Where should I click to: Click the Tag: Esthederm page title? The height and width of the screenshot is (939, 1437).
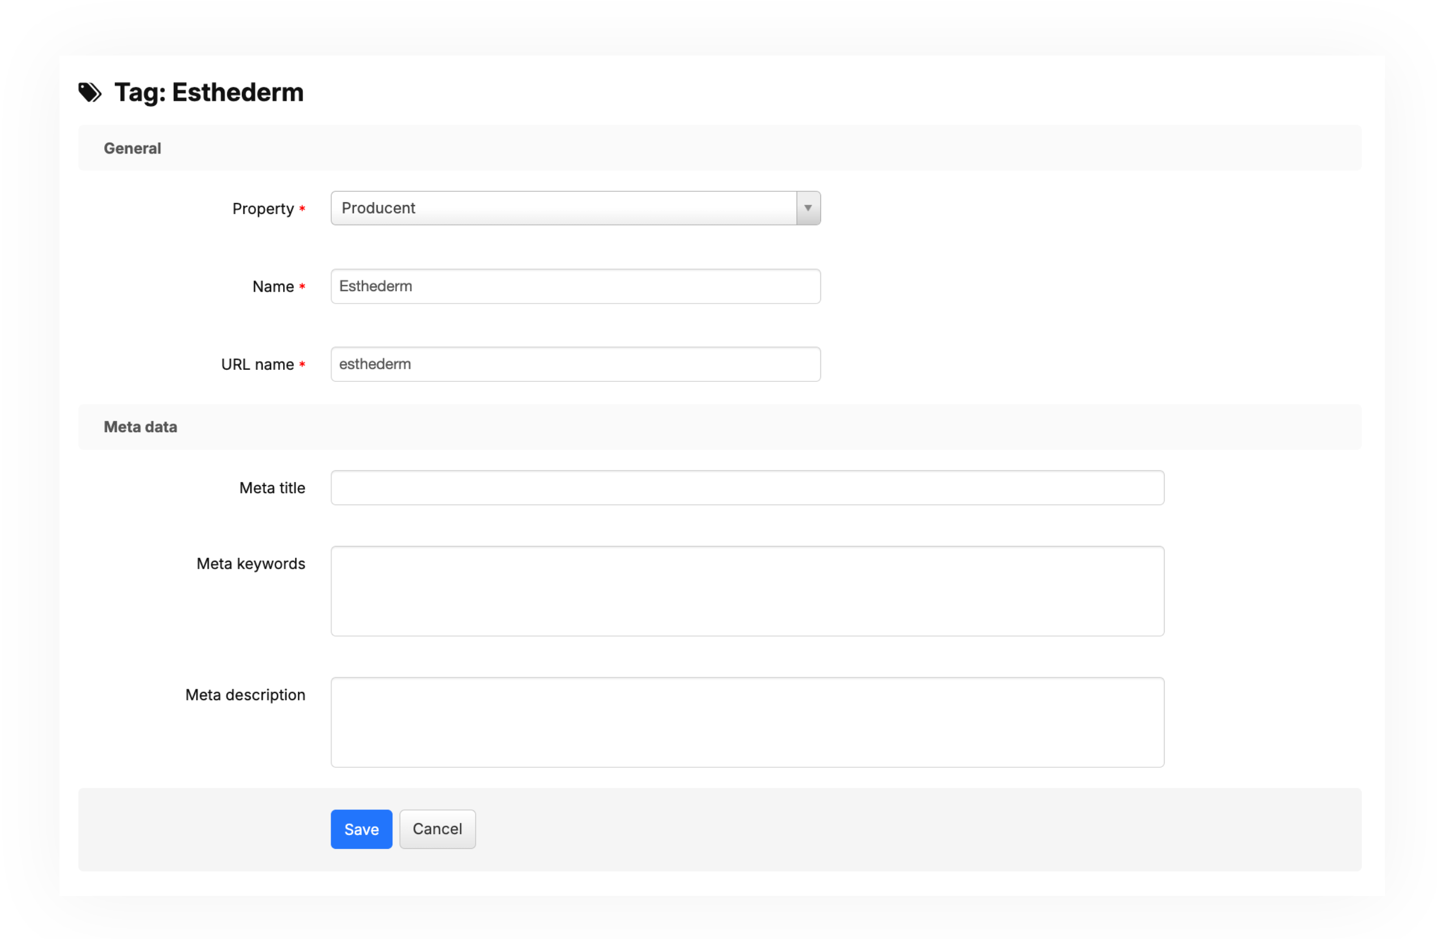click(208, 92)
